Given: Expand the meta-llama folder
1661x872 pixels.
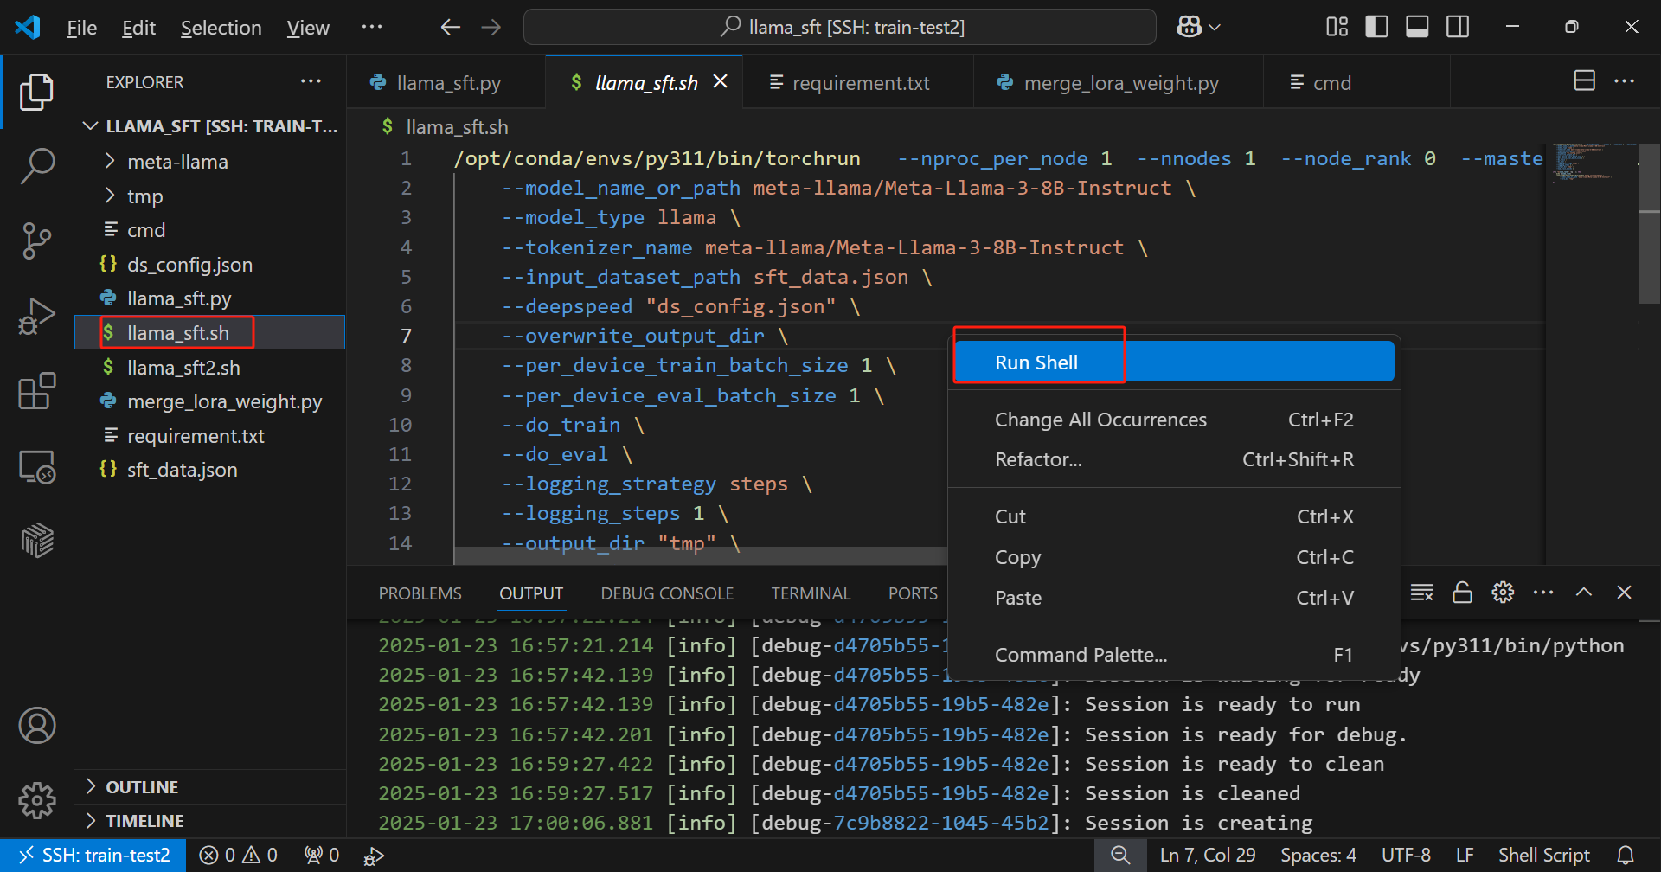Looking at the screenshot, I should click(x=177, y=162).
